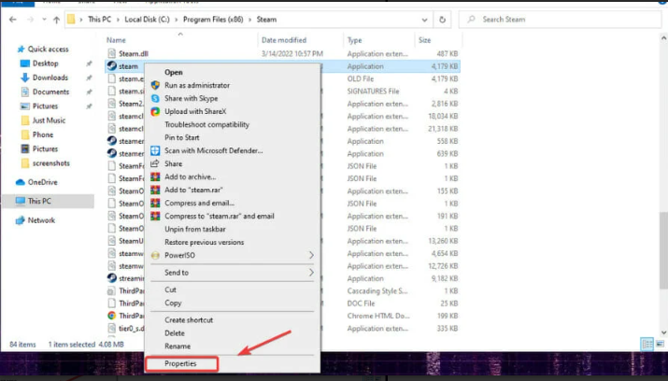
Task: Click the Refresh button
Action: pos(442,20)
